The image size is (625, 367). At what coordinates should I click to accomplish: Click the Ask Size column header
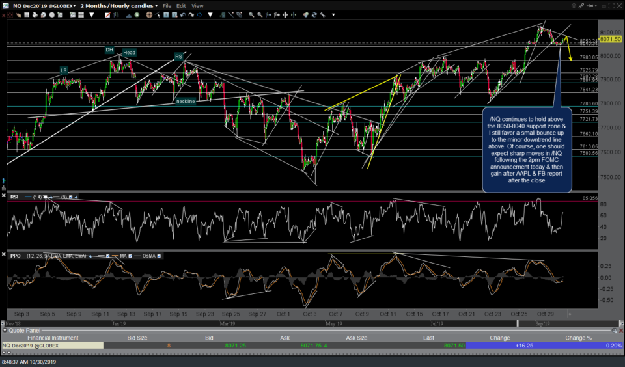coord(356,338)
